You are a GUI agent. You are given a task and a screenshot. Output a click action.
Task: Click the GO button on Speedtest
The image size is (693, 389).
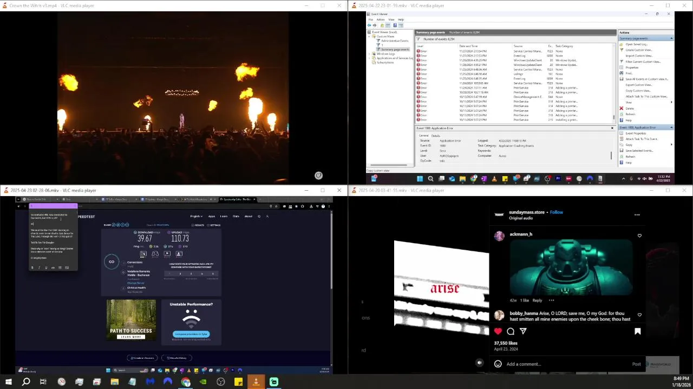pos(112,262)
